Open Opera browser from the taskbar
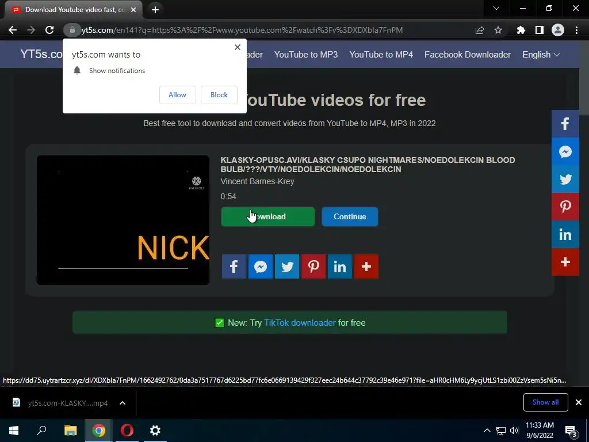The height and width of the screenshot is (442, 589). tap(127, 430)
